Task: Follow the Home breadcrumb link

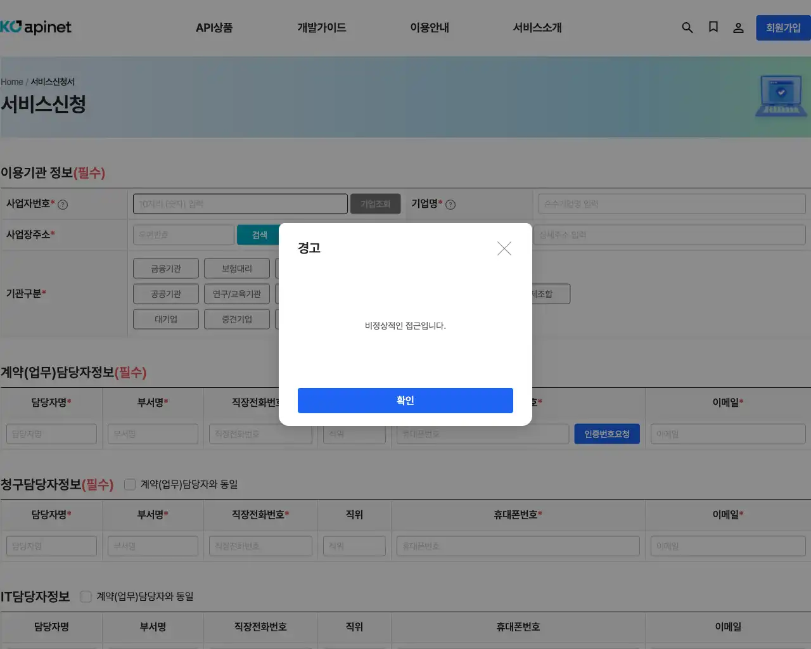Action: [x=11, y=82]
